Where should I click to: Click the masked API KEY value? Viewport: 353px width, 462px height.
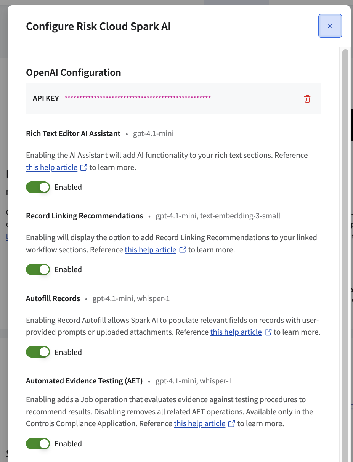point(138,98)
